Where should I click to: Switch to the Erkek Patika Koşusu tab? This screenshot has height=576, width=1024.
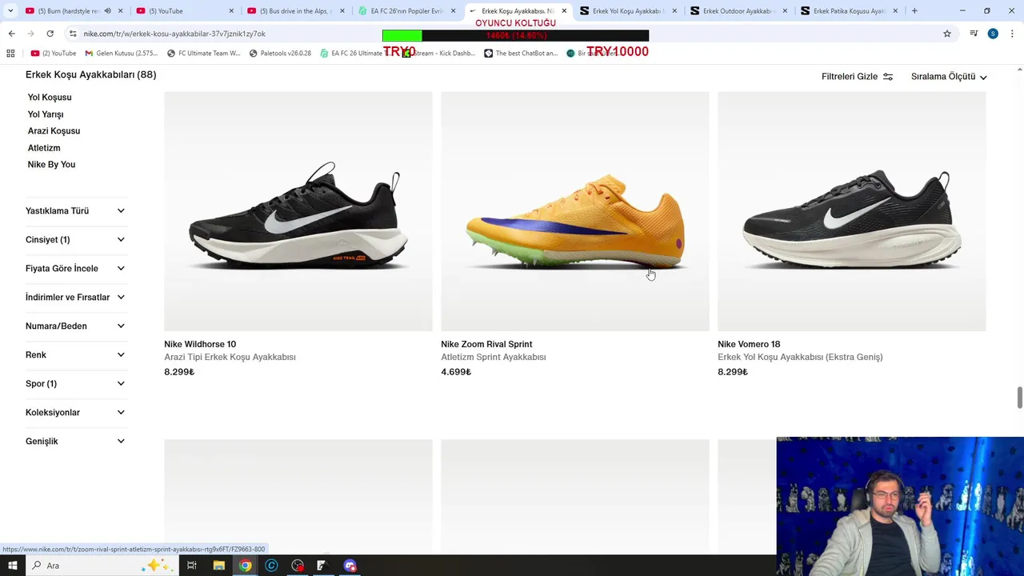848,11
